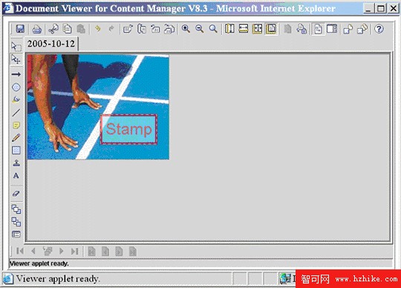This screenshot has height=288, width=401.
Task: Select the Fit In Window icon
Action: 257,29
